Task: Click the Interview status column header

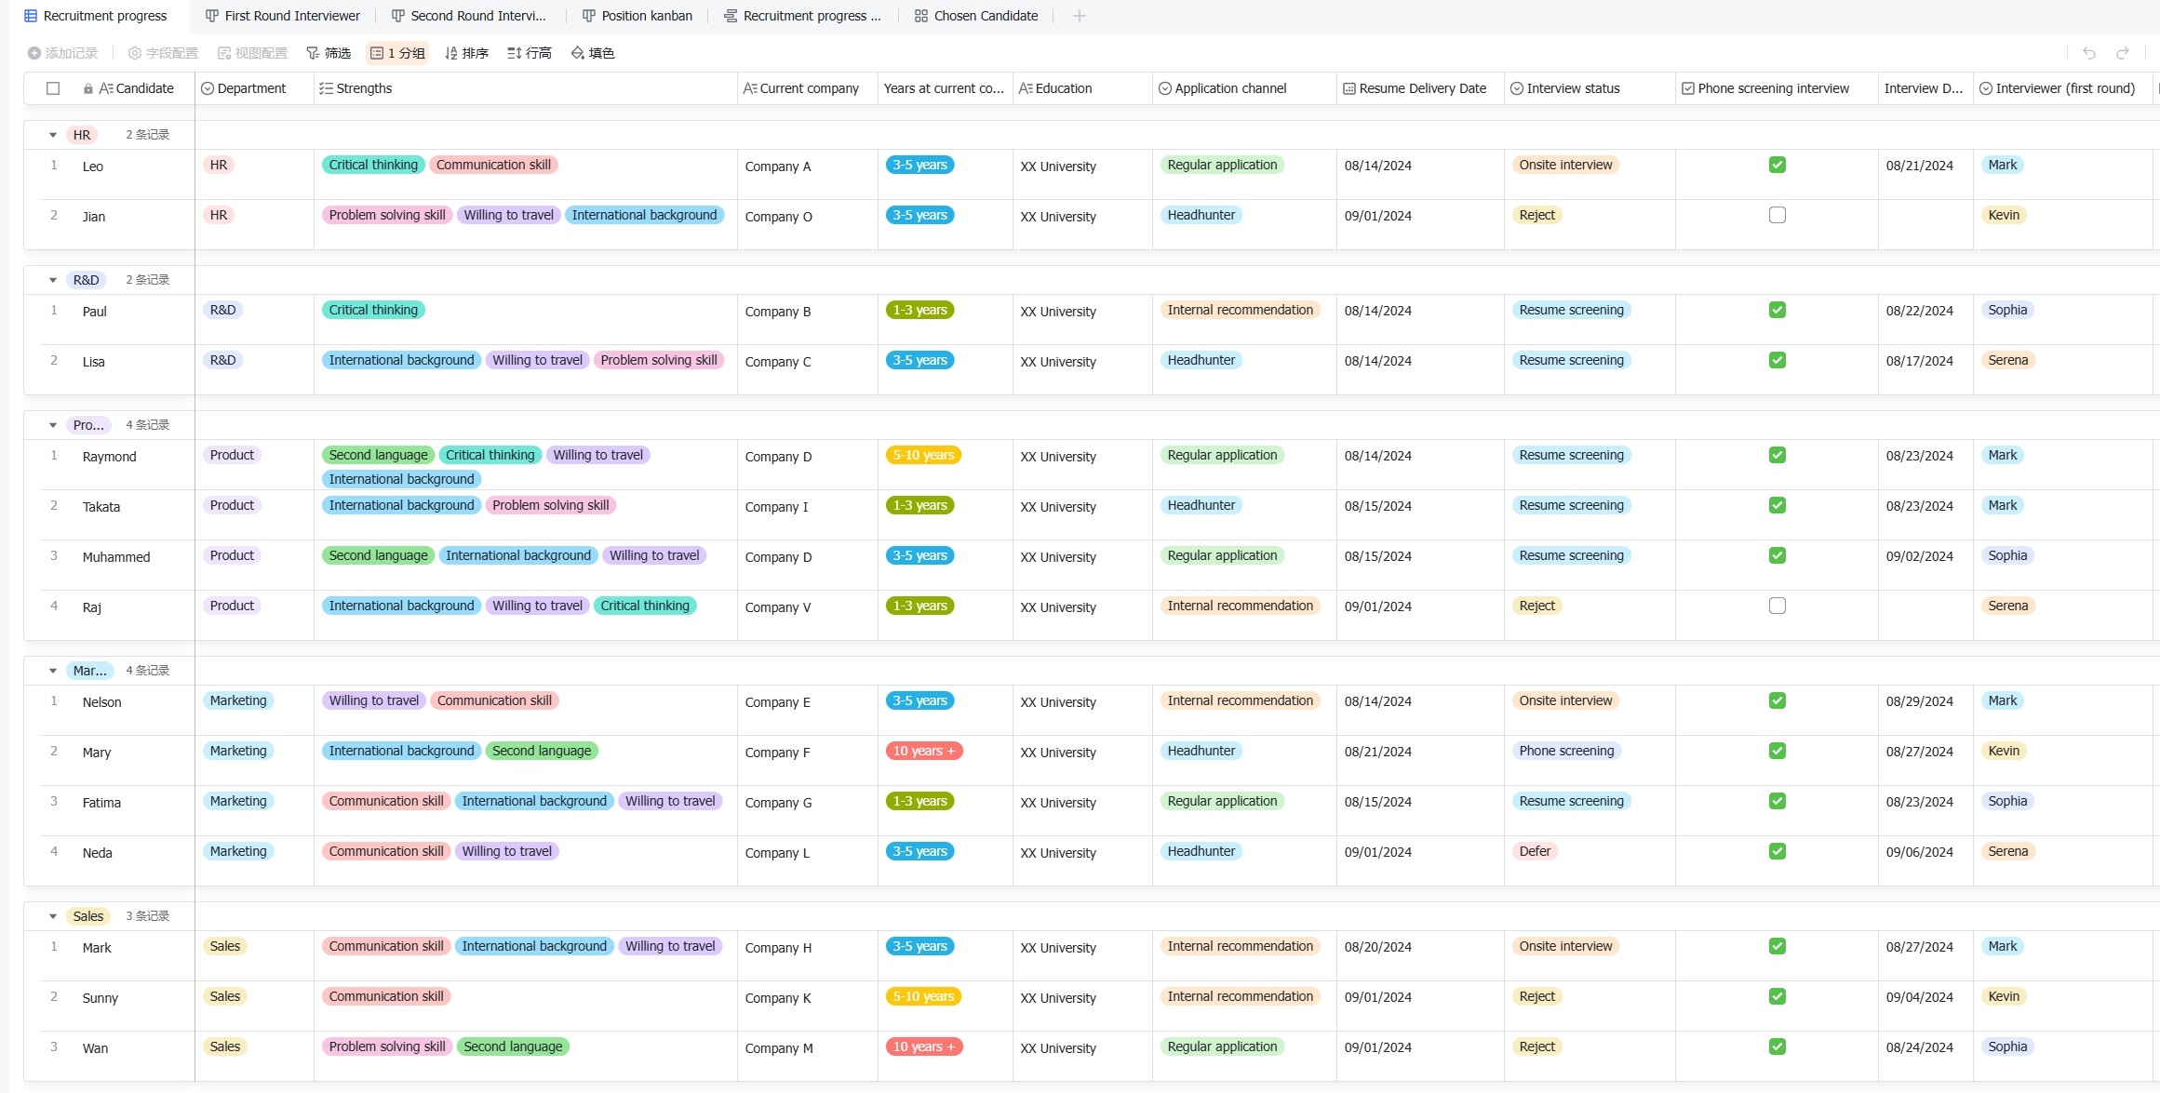Action: point(1573,88)
